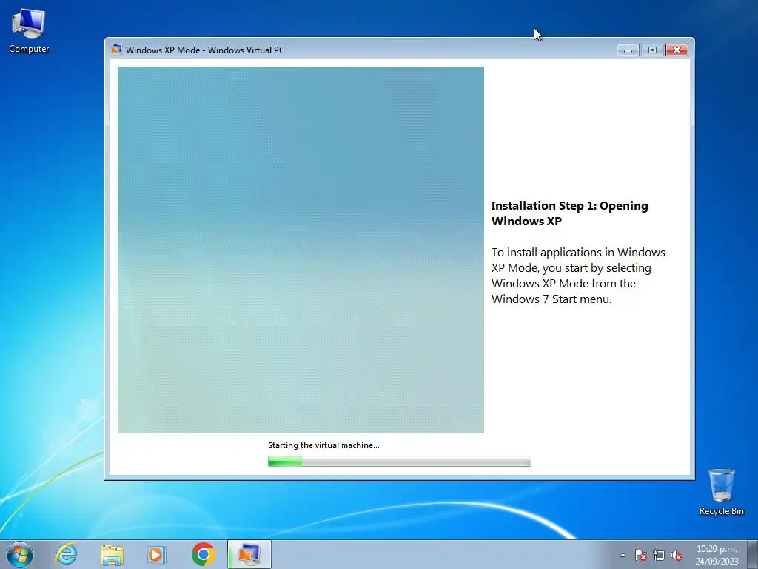This screenshot has width=758, height=569.
Task: Click the Windows XP Mode tutorial image
Action: click(x=301, y=250)
